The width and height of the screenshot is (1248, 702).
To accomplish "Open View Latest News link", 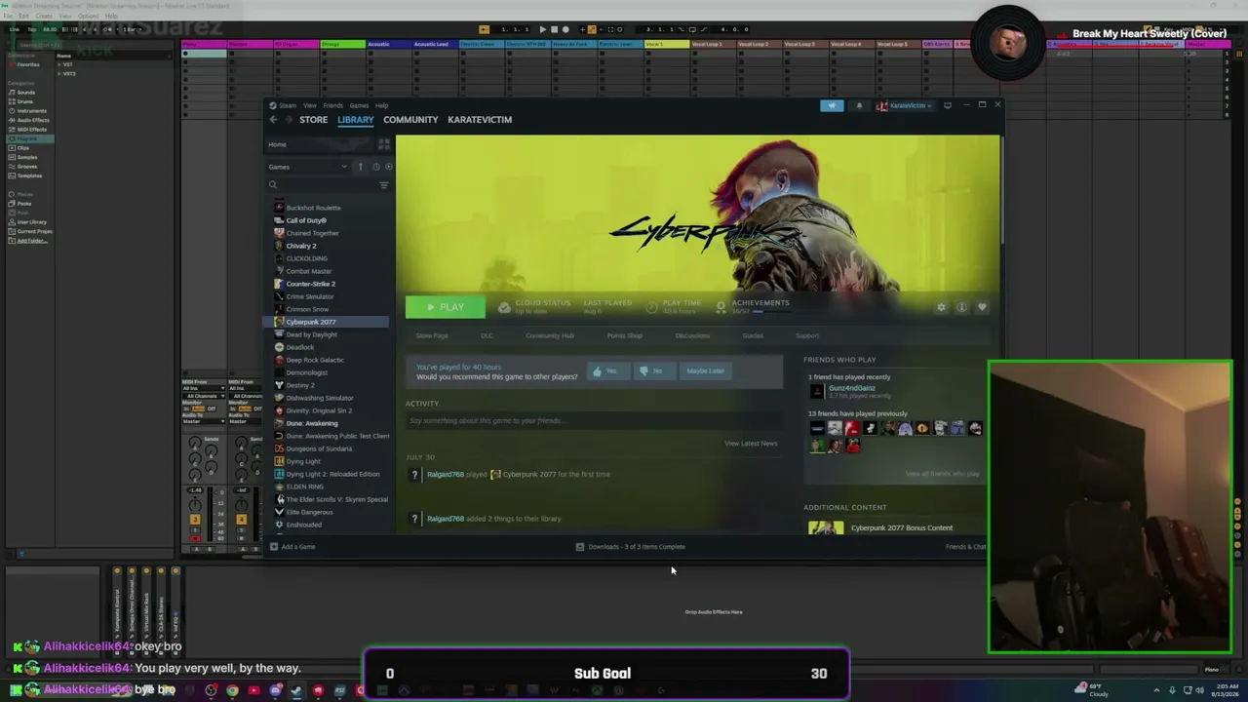I will pyautogui.click(x=751, y=444).
